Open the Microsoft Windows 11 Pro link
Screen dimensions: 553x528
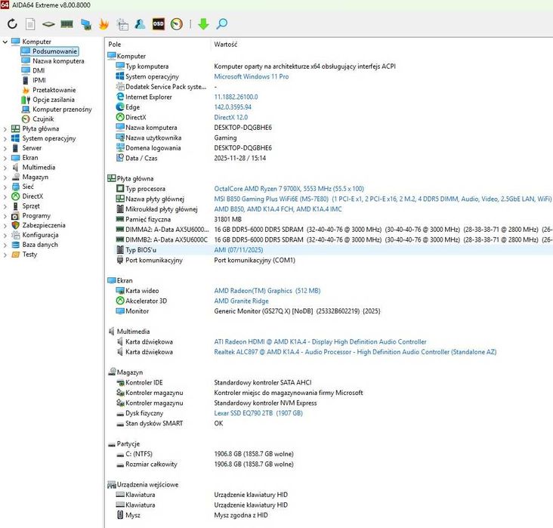tap(251, 76)
